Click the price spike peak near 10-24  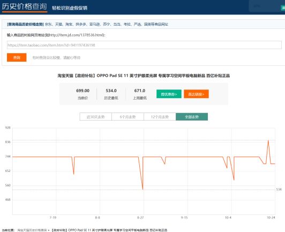point(268,140)
